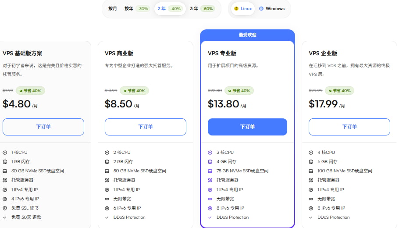Click the disk icon beside 75 GB NVMe SSD

coord(210,171)
